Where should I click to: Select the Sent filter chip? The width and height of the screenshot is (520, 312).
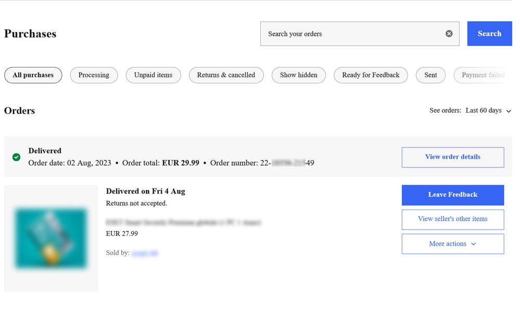click(x=430, y=75)
